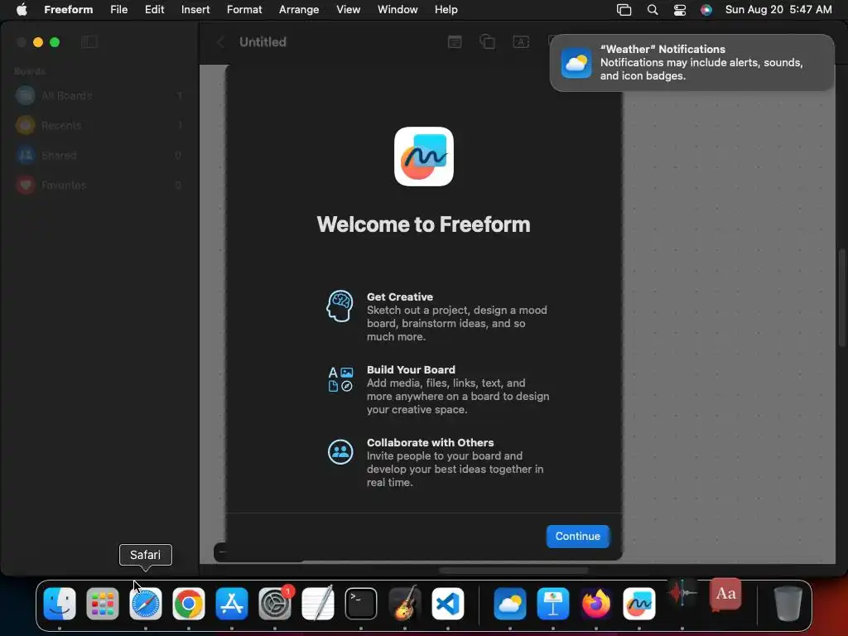The image size is (848, 636).
Task: Open the Arrange menu
Action: tap(299, 9)
